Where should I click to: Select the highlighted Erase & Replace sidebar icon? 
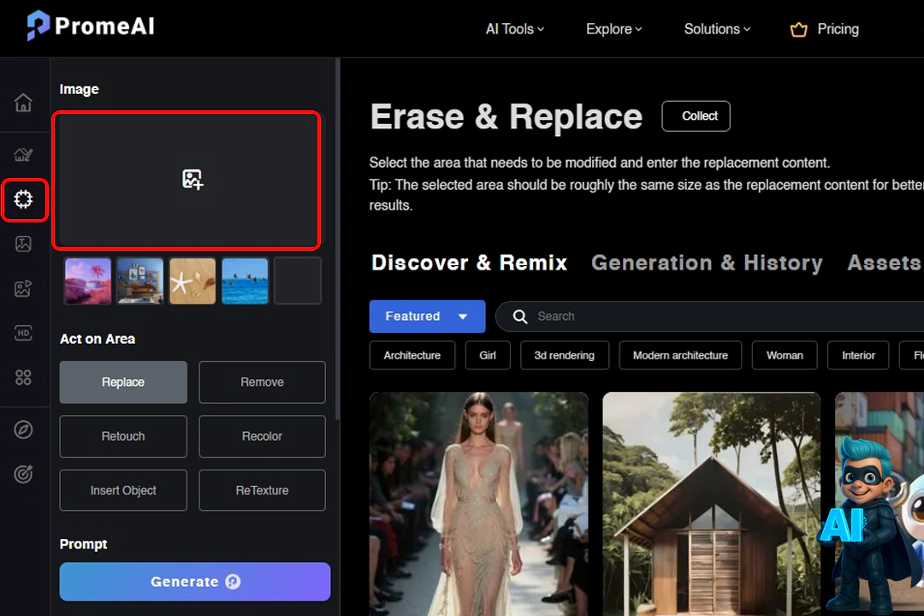click(23, 200)
